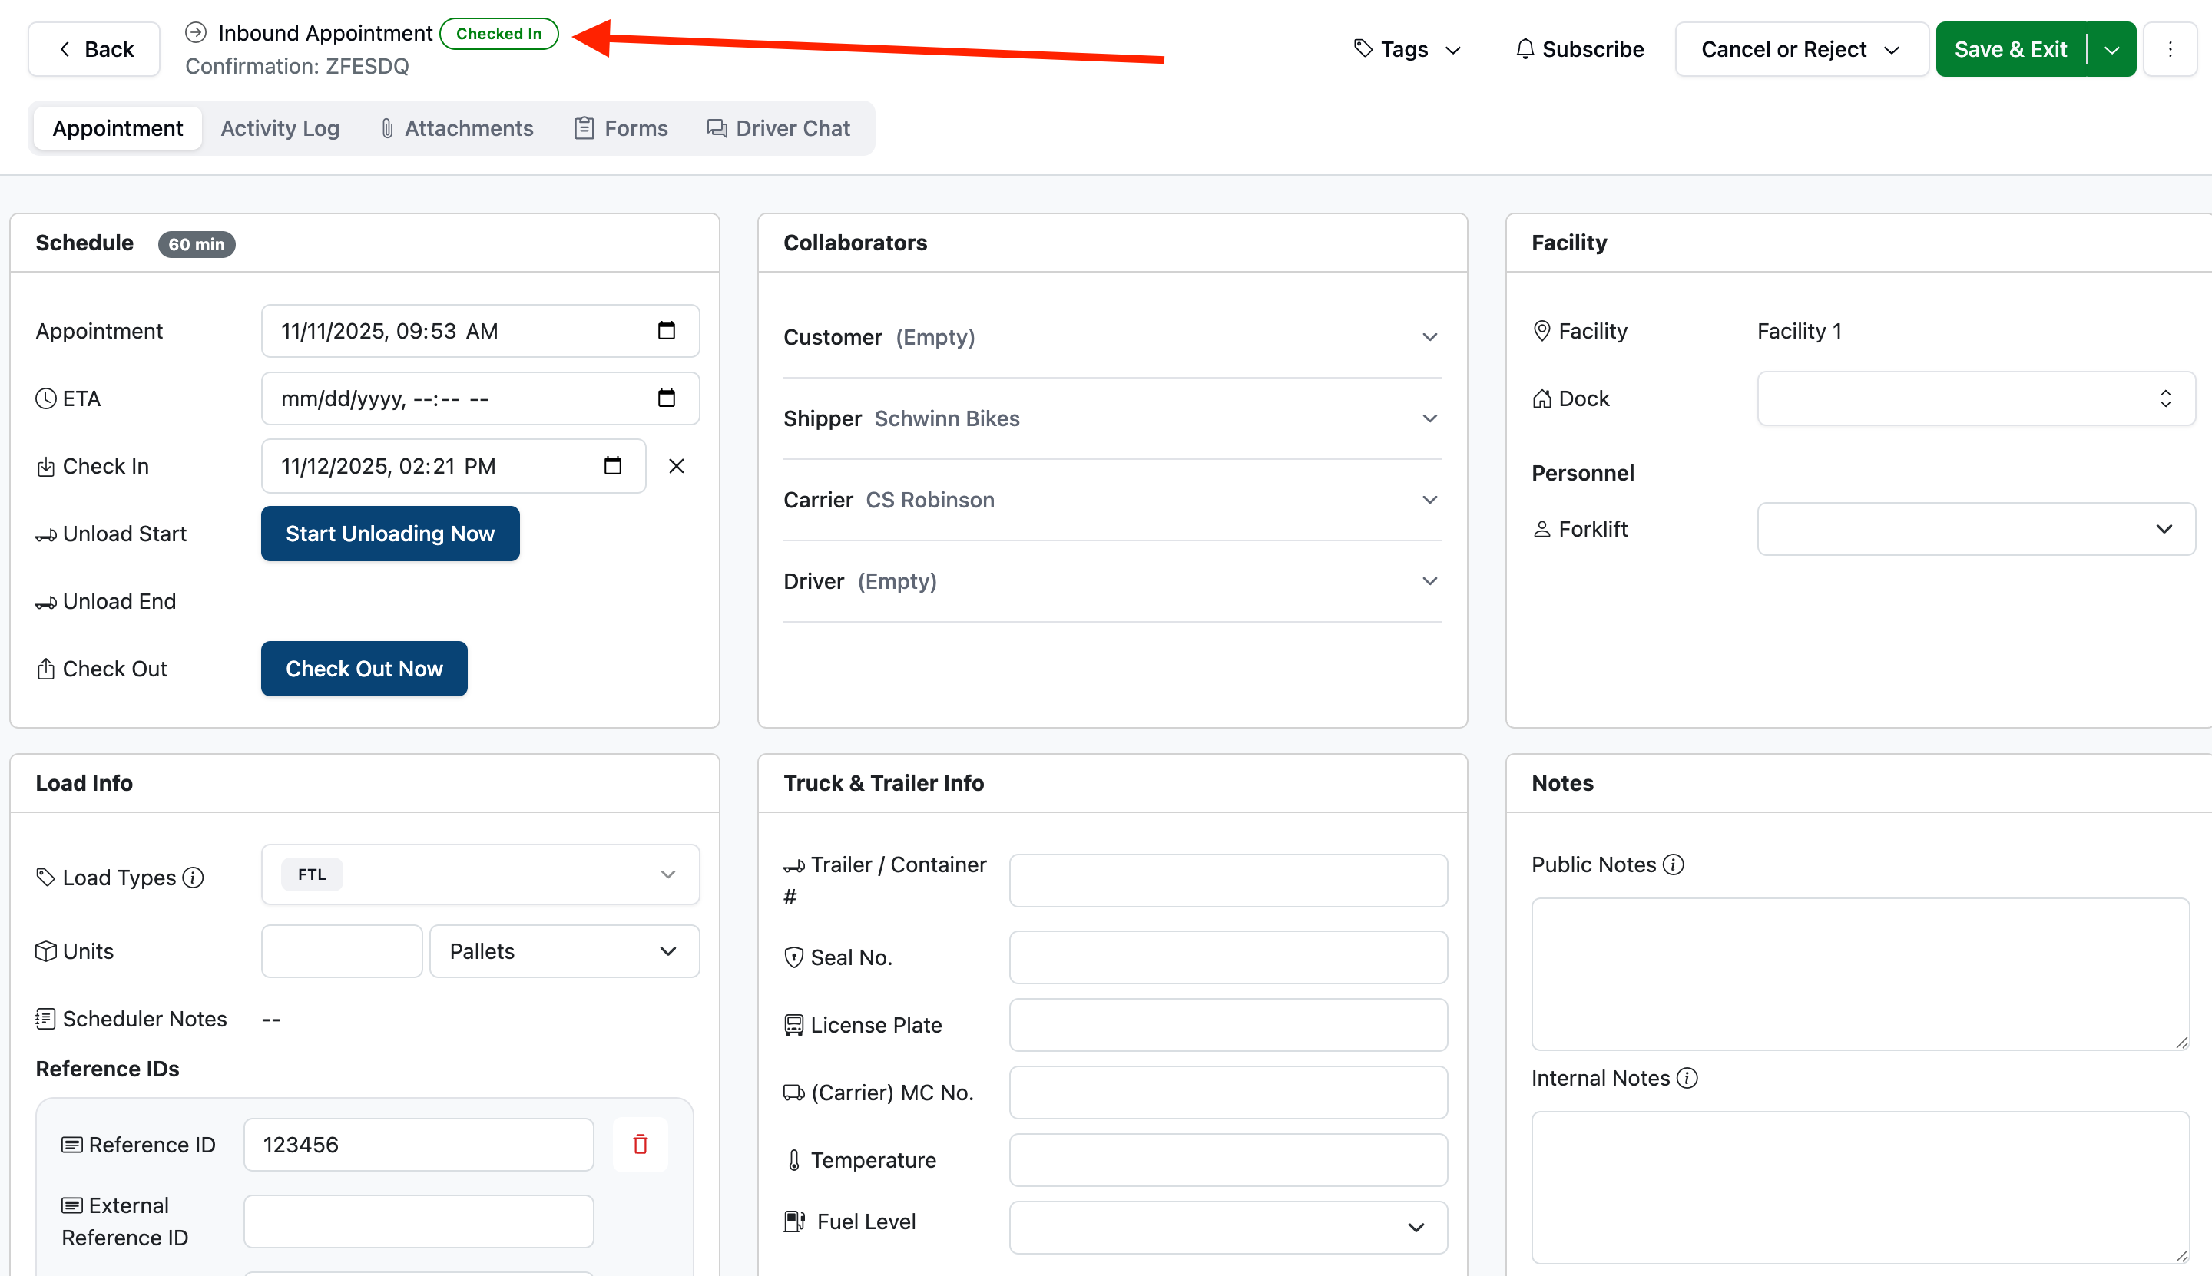
Task: Open the Fuel Level dropdown
Action: pos(1228,1227)
